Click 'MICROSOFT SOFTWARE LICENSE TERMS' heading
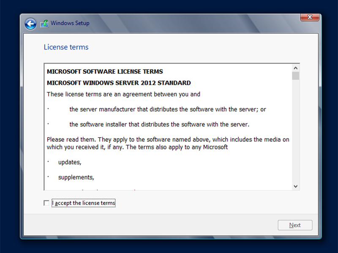The height and width of the screenshot is (253, 338). point(105,71)
